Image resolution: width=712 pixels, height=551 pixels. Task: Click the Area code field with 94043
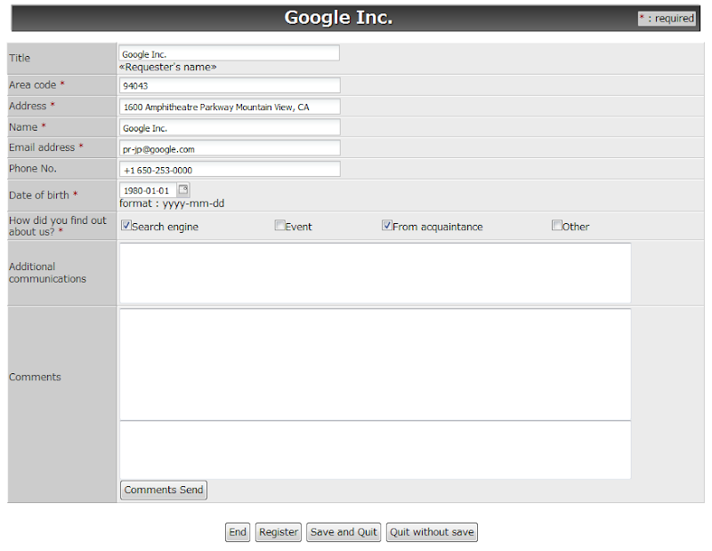tap(230, 85)
